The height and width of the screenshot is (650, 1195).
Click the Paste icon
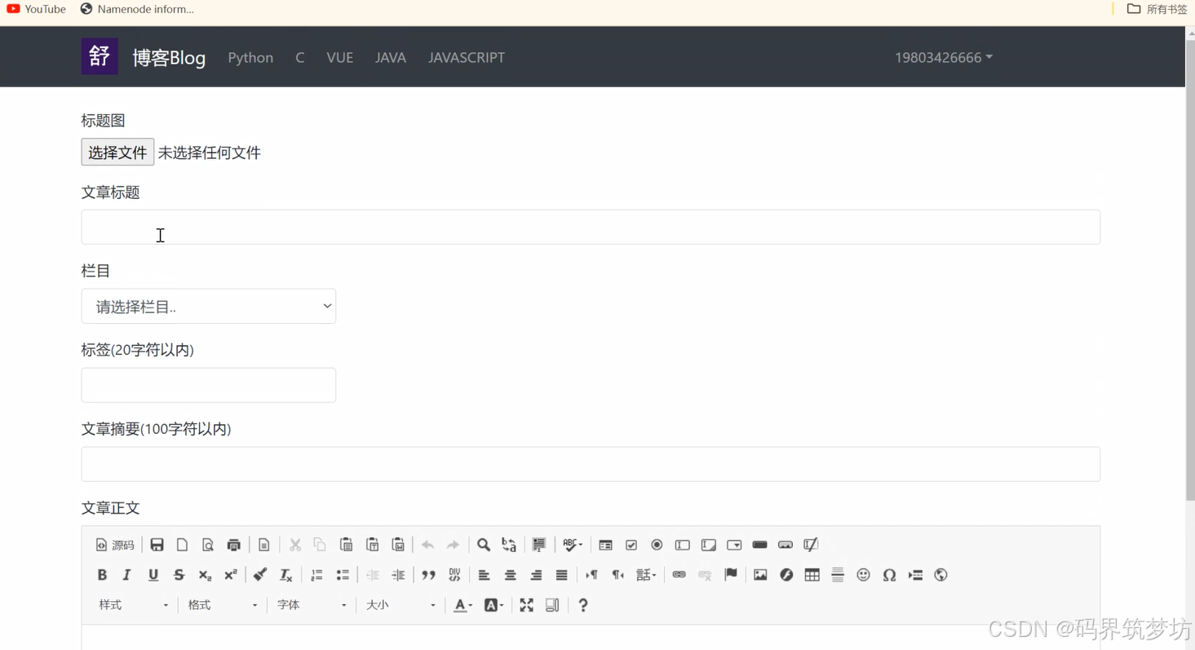point(346,545)
